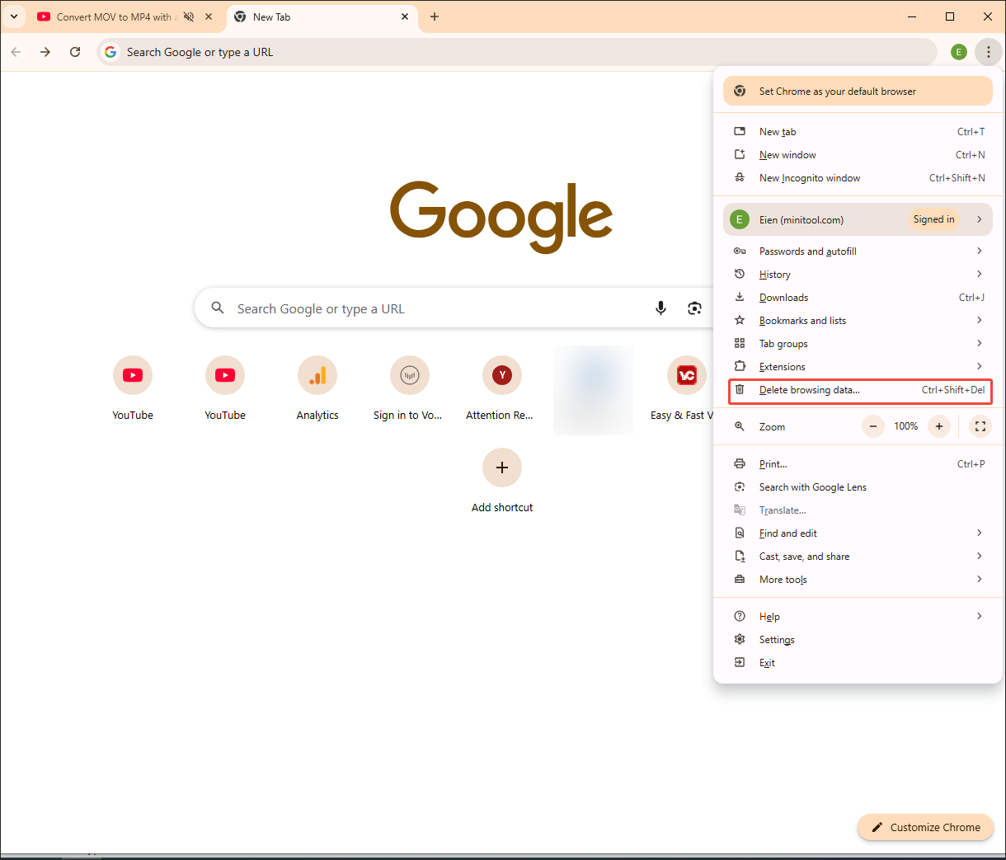Expand the Cast, save, and share submenu
Viewport: 1006px width, 860px height.
coord(979,556)
